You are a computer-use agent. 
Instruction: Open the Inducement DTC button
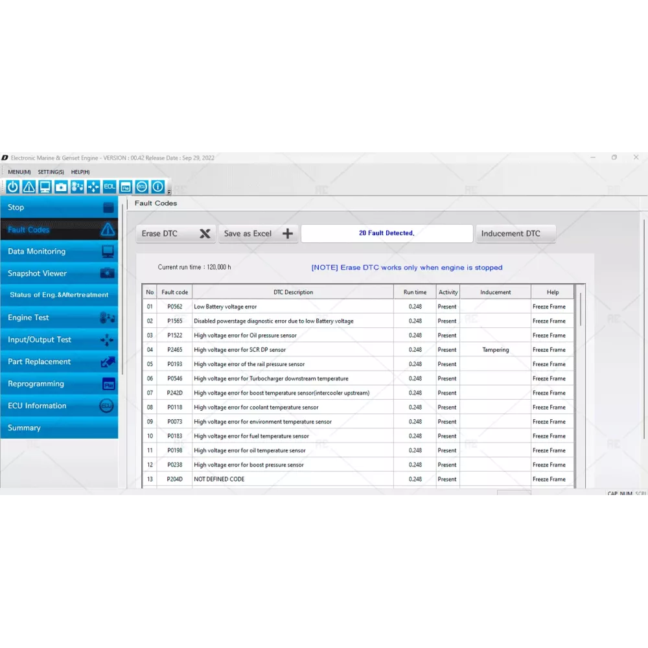coord(516,234)
